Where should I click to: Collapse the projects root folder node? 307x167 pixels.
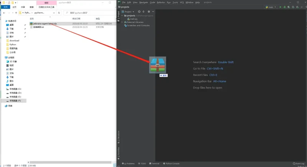pyautogui.click(x=122, y=16)
